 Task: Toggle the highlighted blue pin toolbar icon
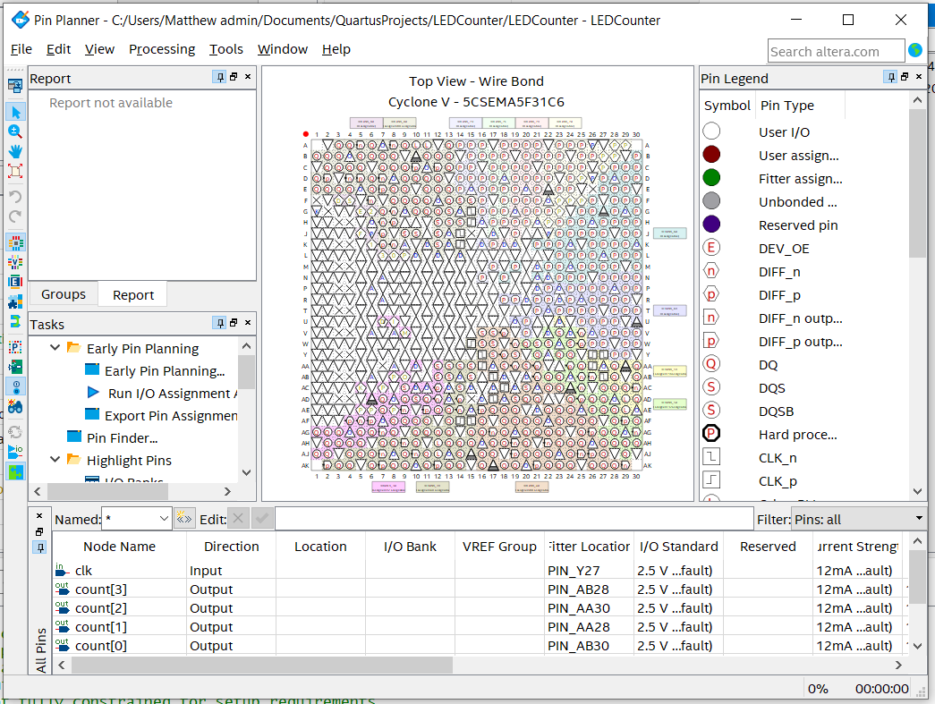point(15,386)
